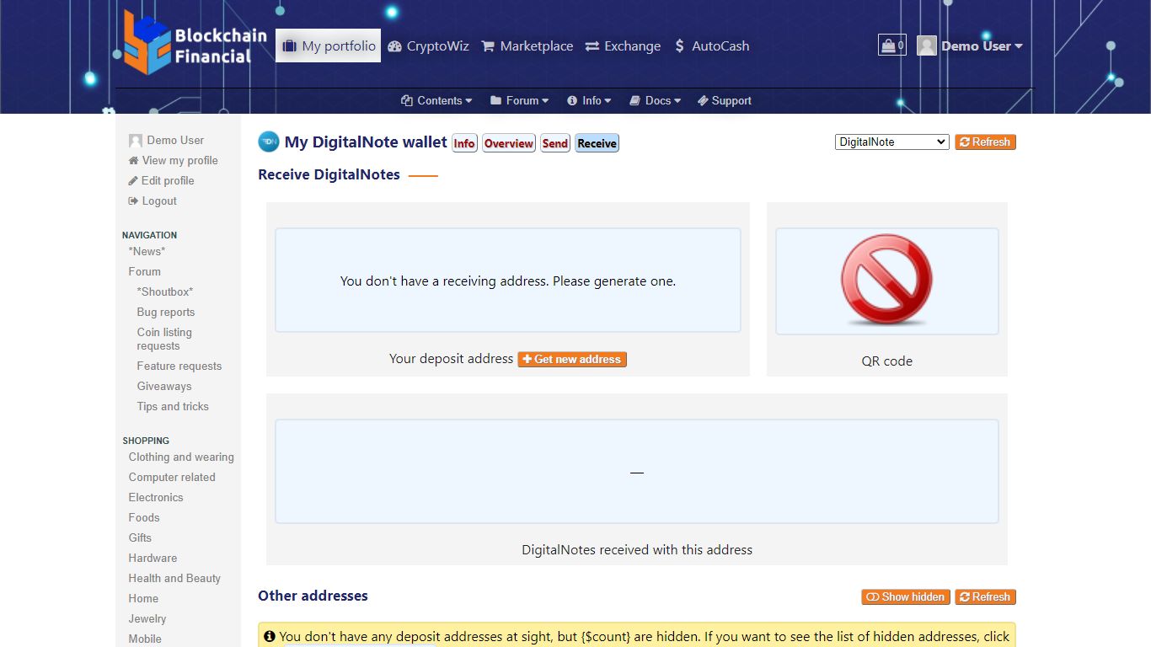Expand the Demo User dropdown menu

pyautogui.click(x=982, y=46)
